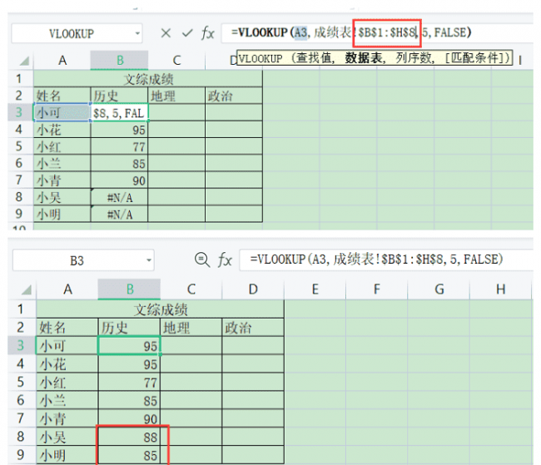Click the magnifier zoom icon in lower formula bar
Viewport: 541px width, 465px height.
tap(202, 260)
